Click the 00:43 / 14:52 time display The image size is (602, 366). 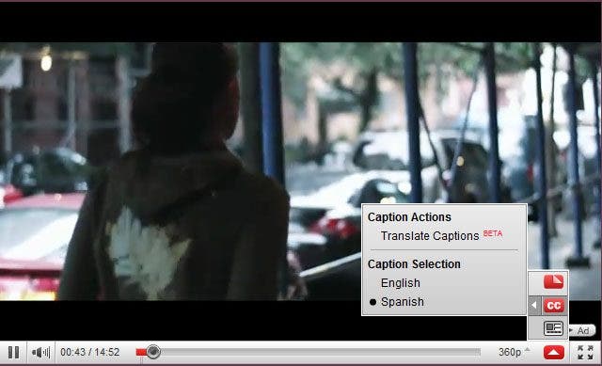click(x=90, y=352)
